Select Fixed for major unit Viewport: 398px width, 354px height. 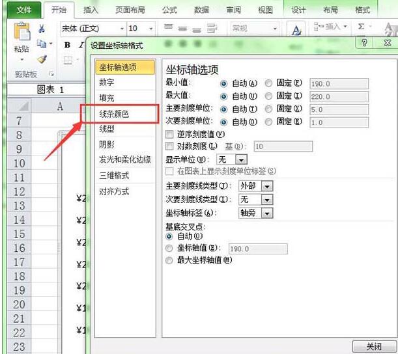point(268,109)
